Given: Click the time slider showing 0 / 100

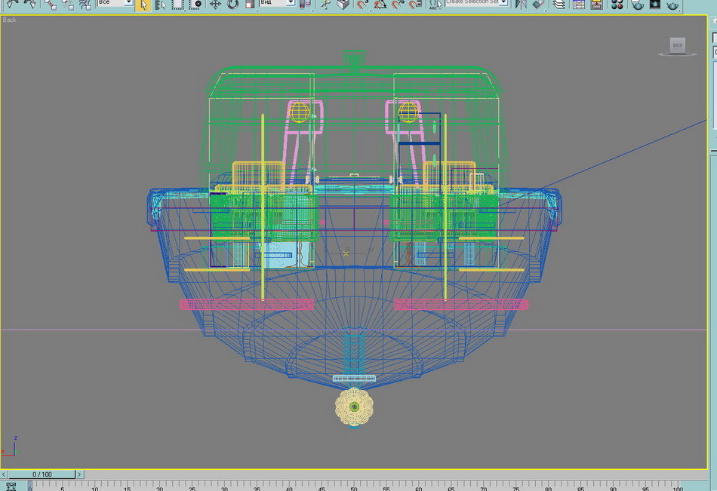Looking at the screenshot, I should click(x=42, y=474).
